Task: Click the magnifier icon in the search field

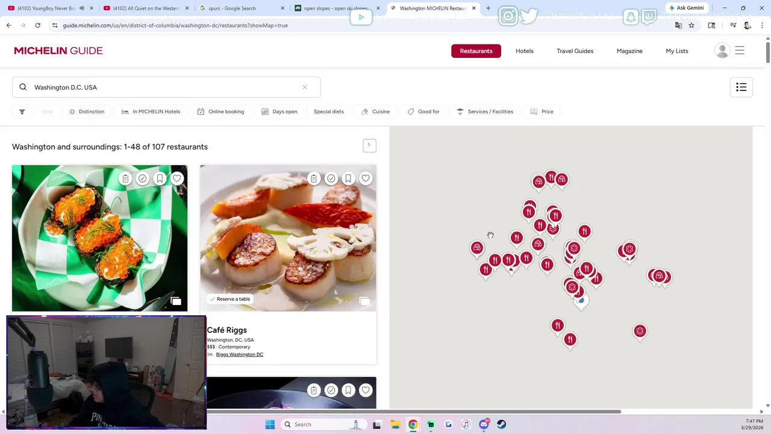Action: pos(23,87)
